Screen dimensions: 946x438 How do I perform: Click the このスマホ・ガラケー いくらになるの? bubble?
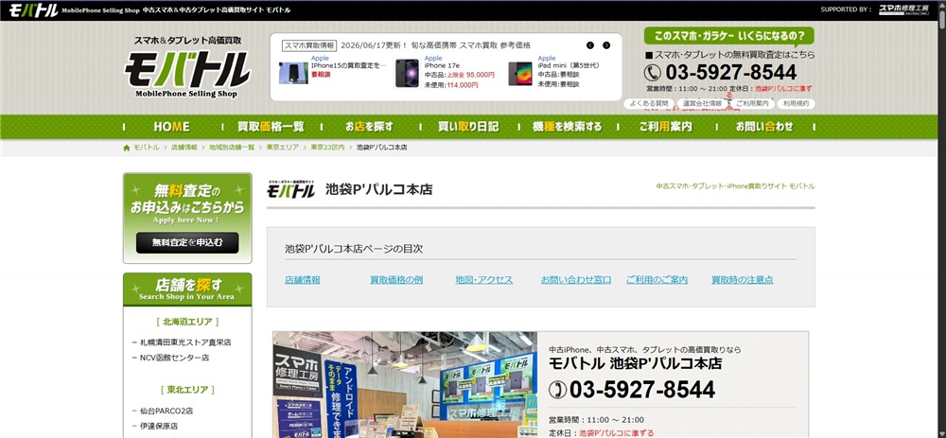pos(728,36)
